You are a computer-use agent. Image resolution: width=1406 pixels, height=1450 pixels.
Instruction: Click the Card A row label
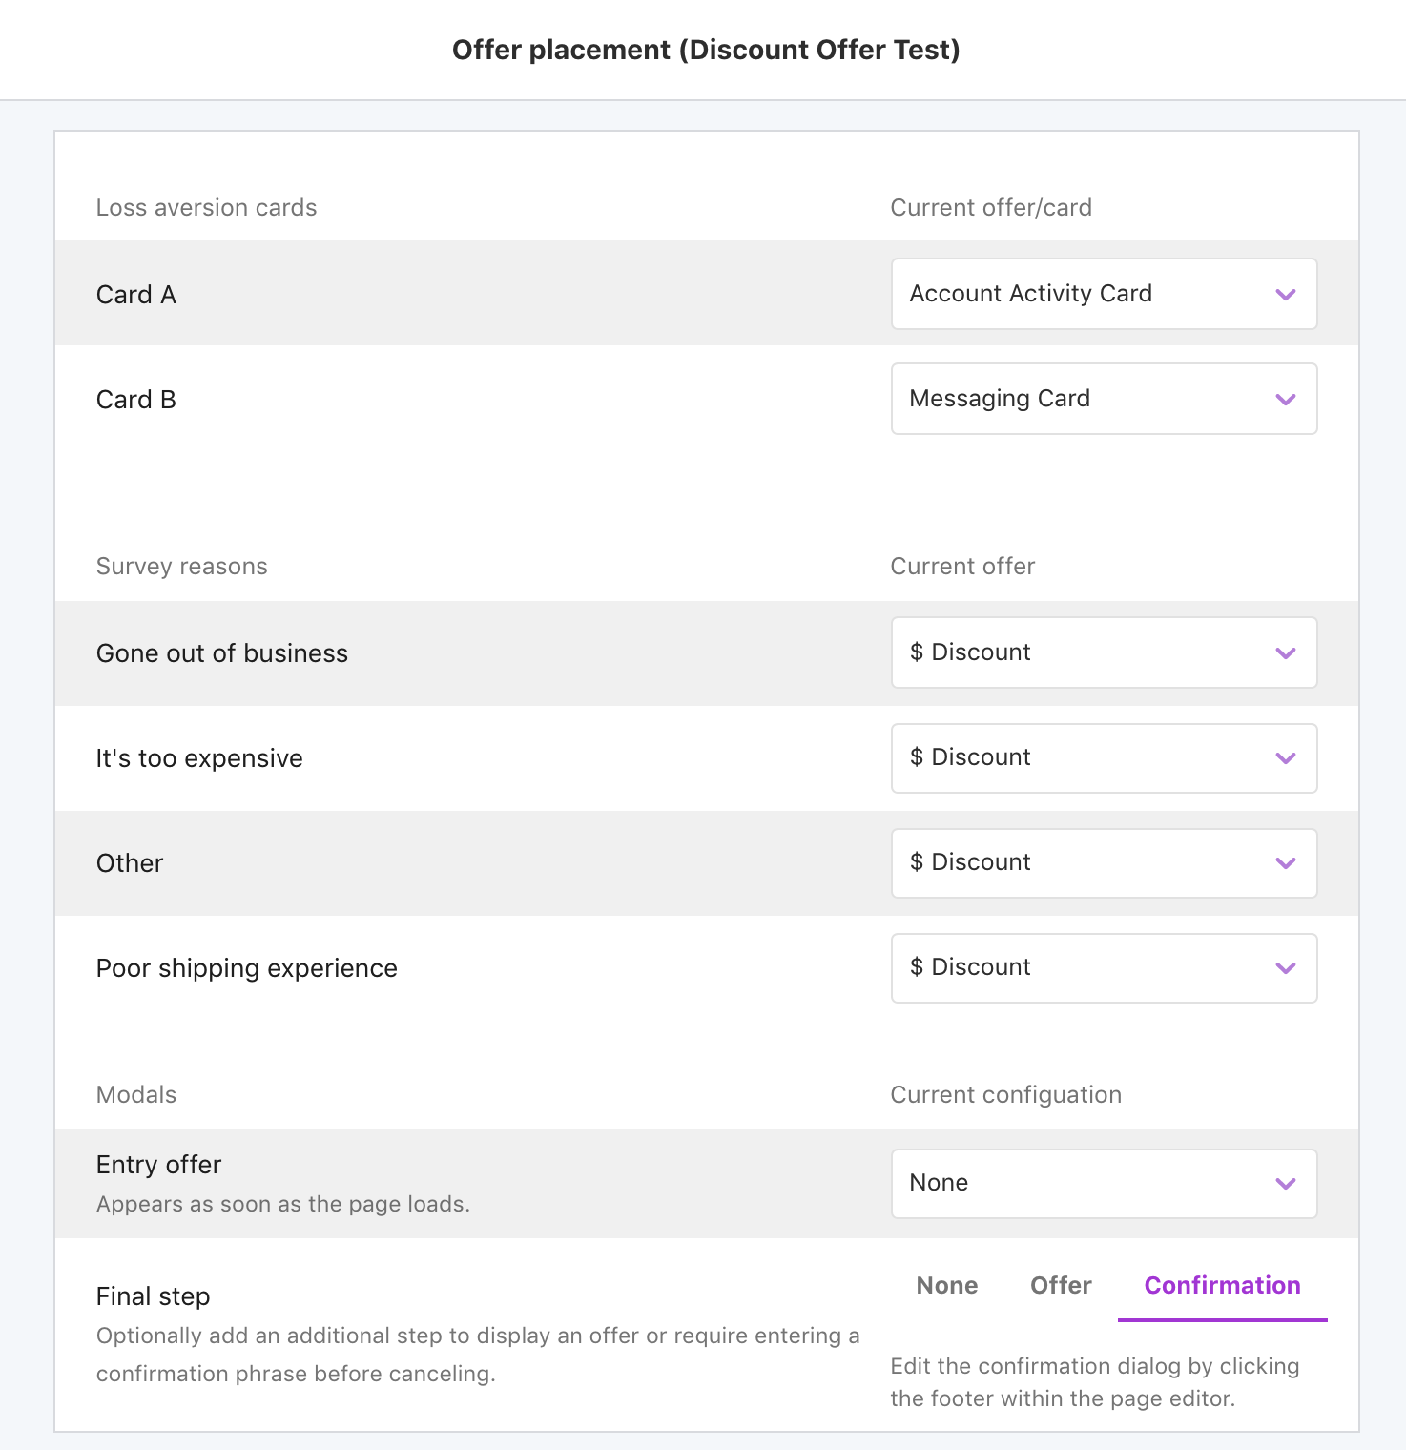pyautogui.click(x=136, y=295)
